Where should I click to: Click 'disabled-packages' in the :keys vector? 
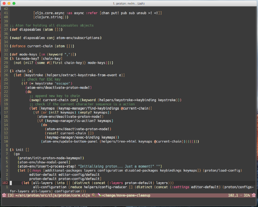coord(141,170)
